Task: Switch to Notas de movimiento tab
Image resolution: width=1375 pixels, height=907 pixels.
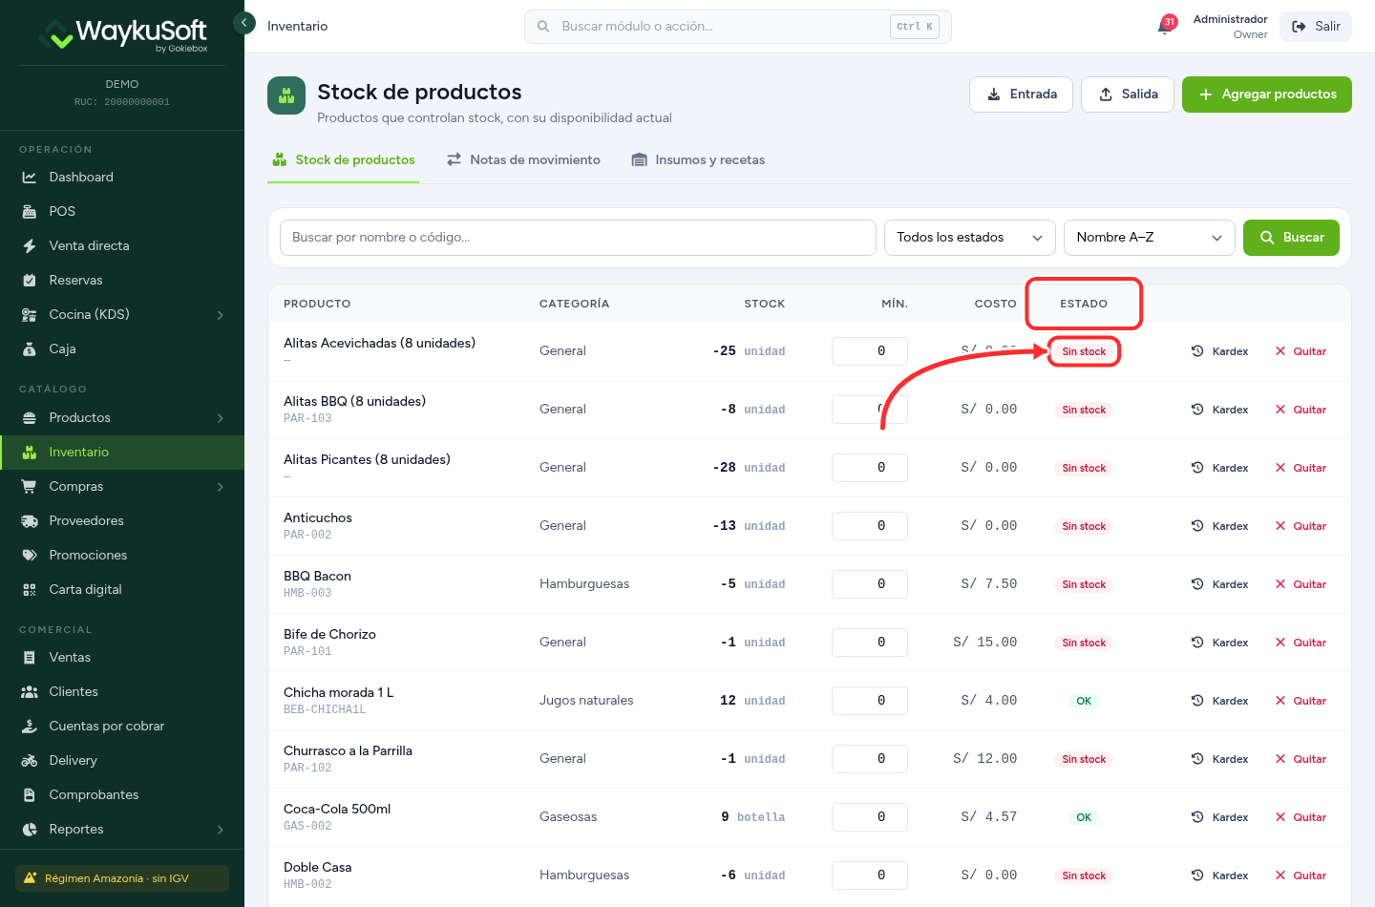Action: pos(523,160)
